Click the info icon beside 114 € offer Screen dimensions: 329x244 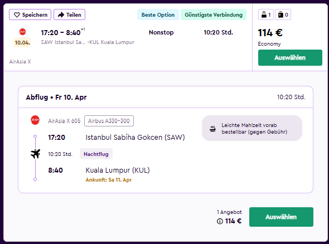[x=220, y=221]
